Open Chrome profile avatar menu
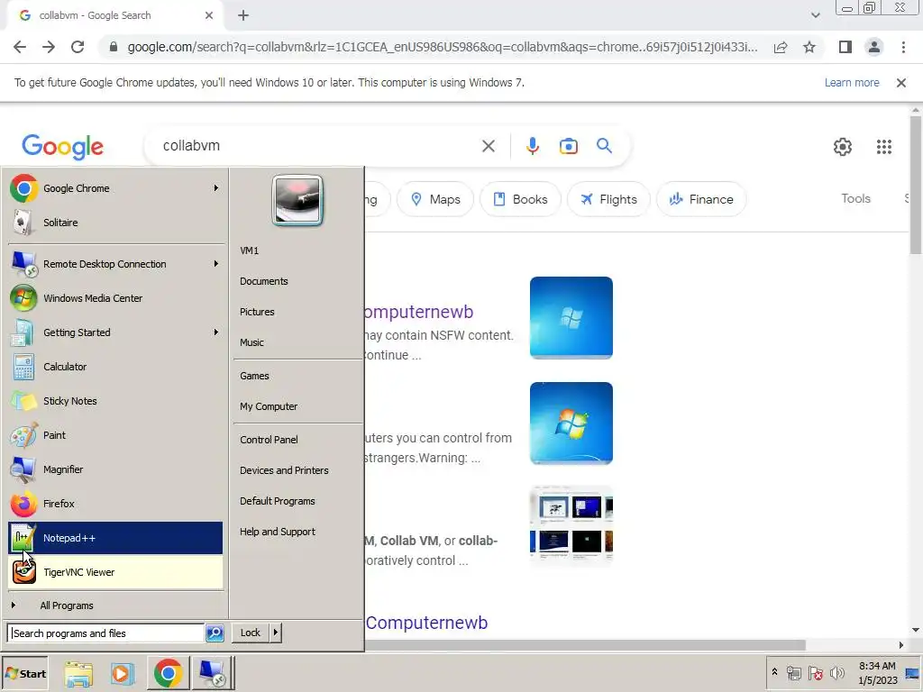 (874, 47)
